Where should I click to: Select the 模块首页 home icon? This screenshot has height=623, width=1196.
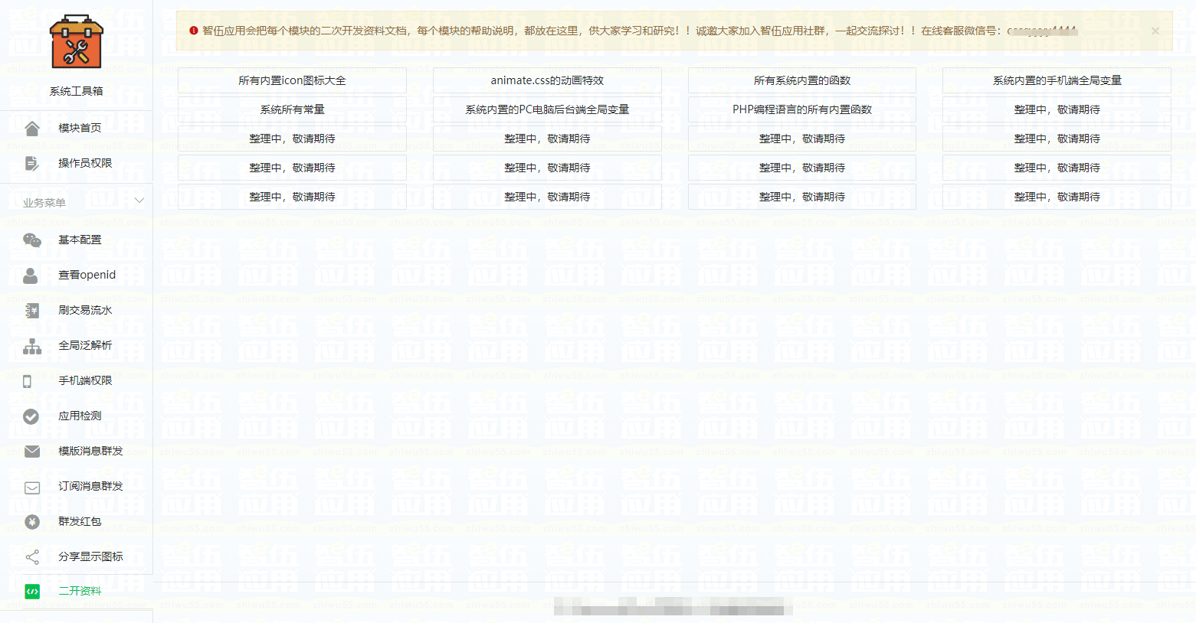(31, 127)
